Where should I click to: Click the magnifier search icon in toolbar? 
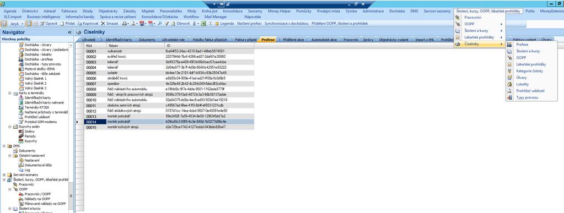(x=160, y=23)
